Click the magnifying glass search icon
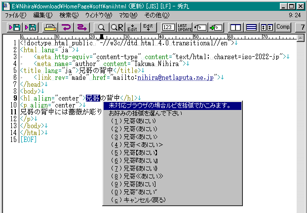 point(101,27)
